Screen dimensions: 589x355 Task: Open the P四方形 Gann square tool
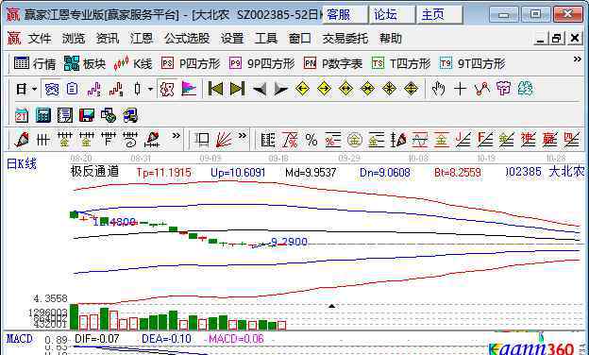click(191, 63)
